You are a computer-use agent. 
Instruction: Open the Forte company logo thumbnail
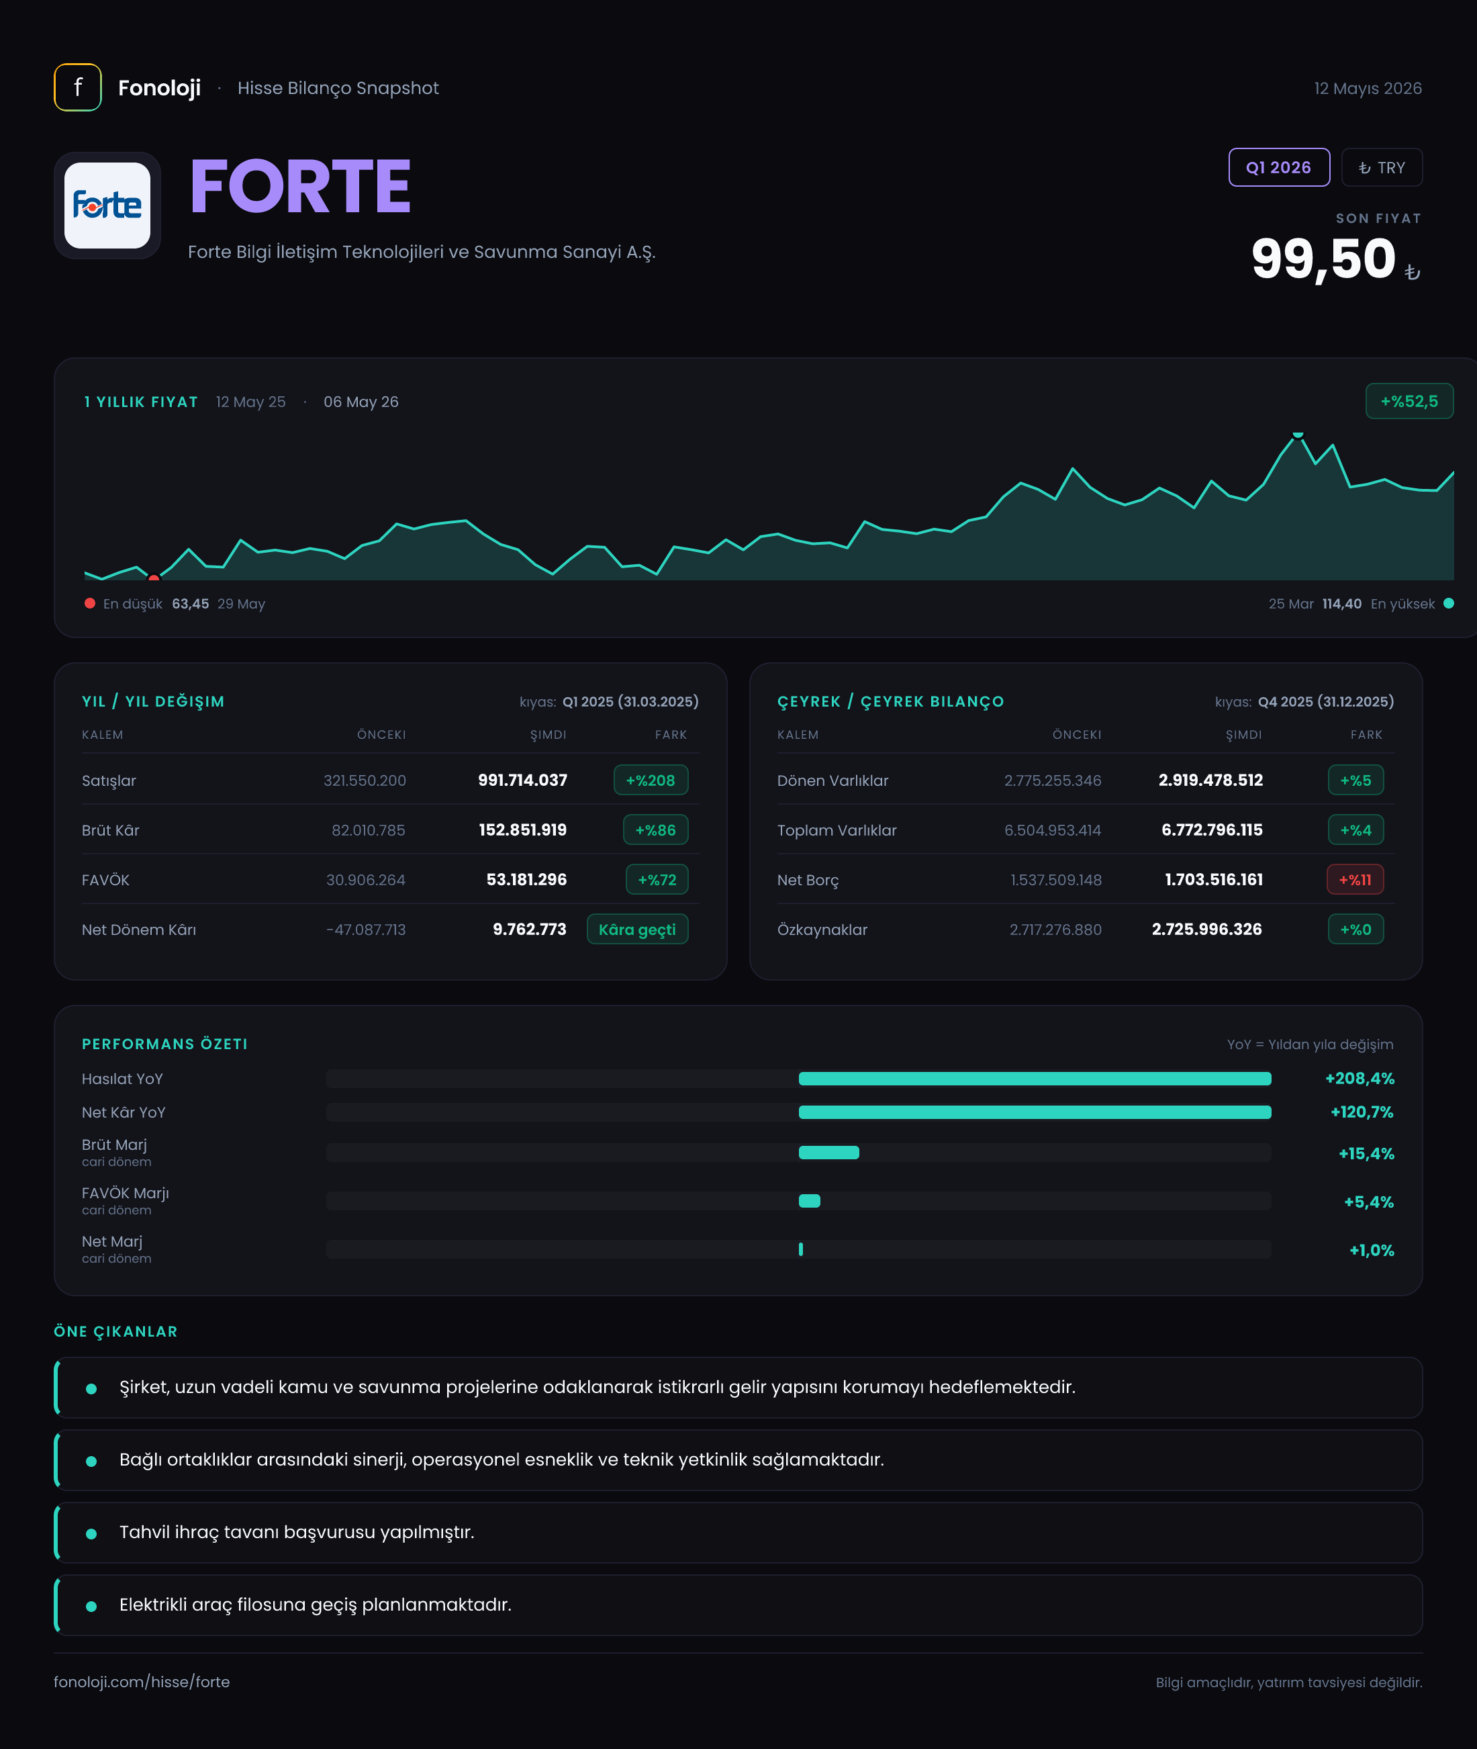(x=107, y=206)
